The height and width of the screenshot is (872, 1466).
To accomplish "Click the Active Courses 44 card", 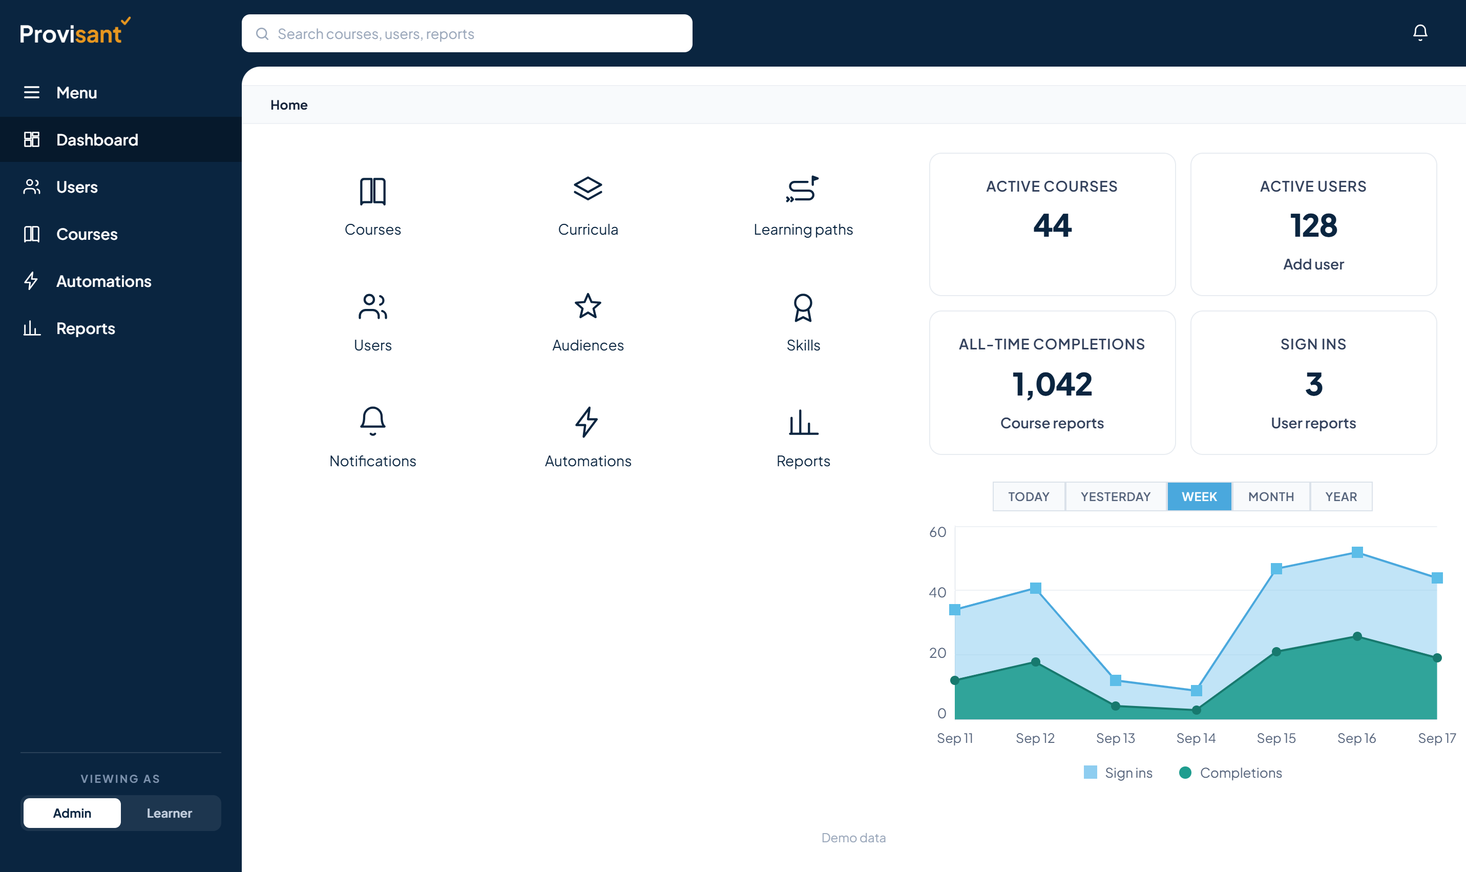I will (1052, 224).
